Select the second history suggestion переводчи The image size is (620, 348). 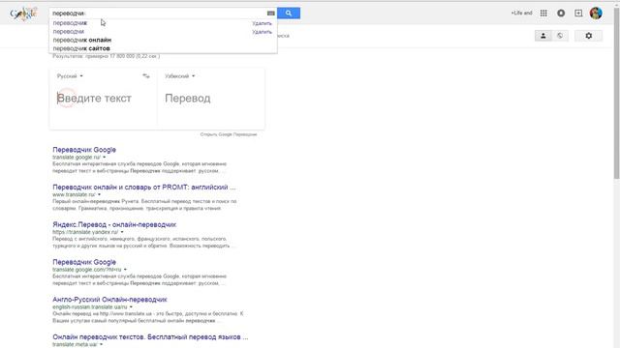pyautogui.click(x=69, y=32)
